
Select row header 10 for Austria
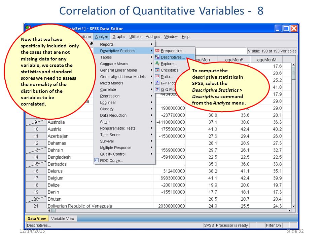pos(36,129)
